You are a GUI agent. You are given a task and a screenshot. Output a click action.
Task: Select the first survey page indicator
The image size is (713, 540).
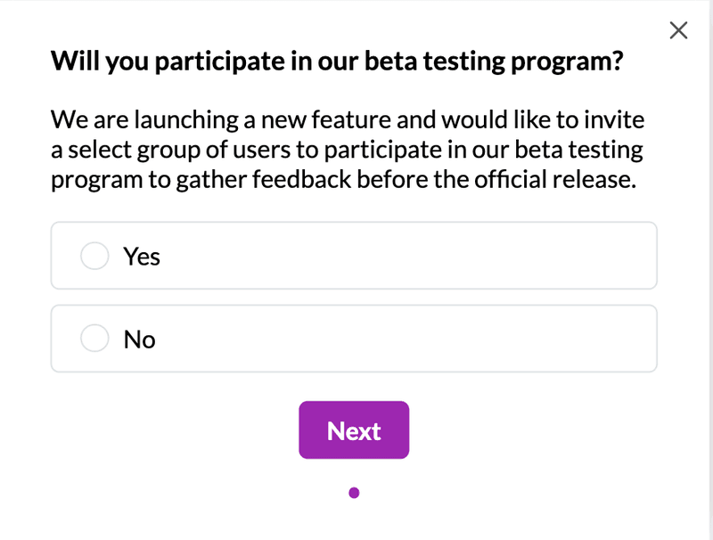click(354, 491)
